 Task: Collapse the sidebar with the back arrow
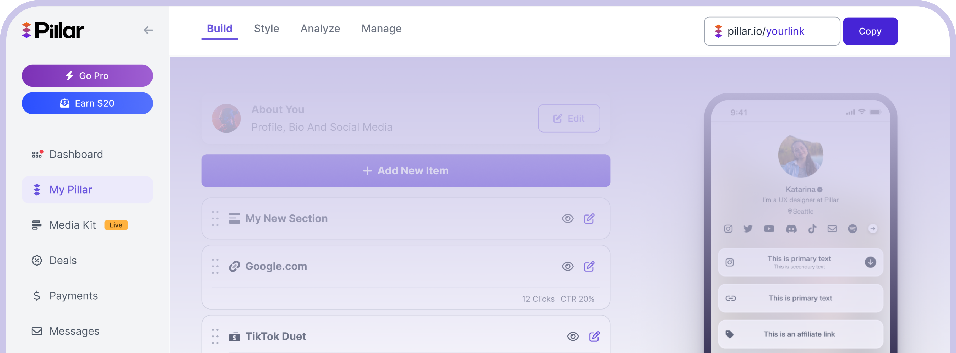[148, 30]
